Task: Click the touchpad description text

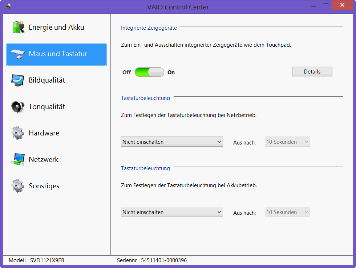Action: click(x=206, y=45)
